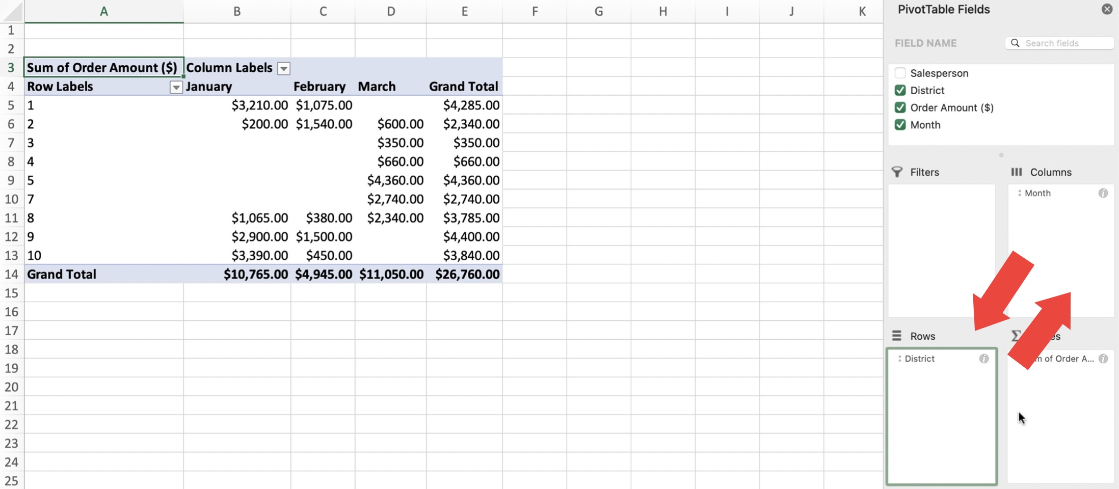This screenshot has height=489, width=1119.
Task: Click the Columns area icon
Action: pos(1016,172)
